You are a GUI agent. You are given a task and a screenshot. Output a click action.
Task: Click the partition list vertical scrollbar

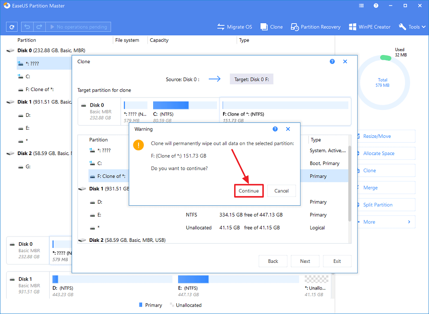350,185
